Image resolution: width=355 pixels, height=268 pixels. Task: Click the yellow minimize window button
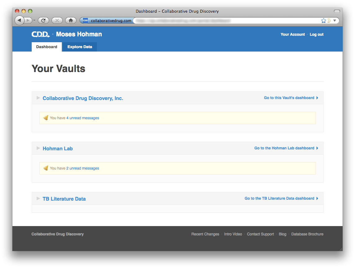(x=24, y=11)
